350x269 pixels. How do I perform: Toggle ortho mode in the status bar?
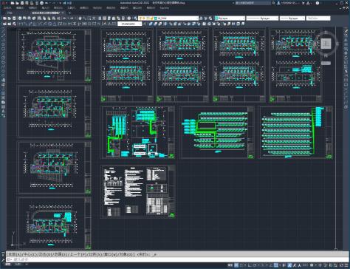250,265
